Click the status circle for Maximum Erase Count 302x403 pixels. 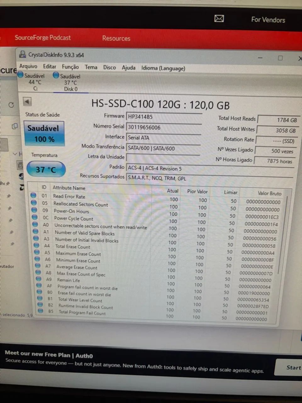[x=37, y=252]
